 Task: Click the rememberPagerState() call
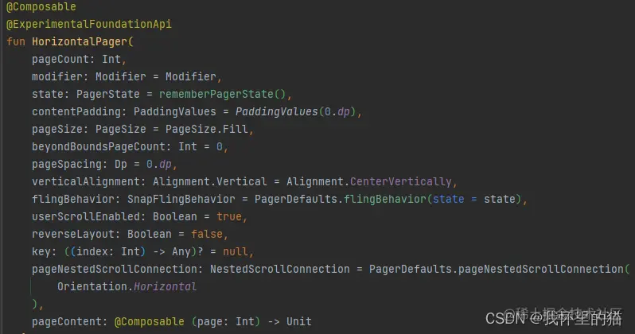pos(222,94)
